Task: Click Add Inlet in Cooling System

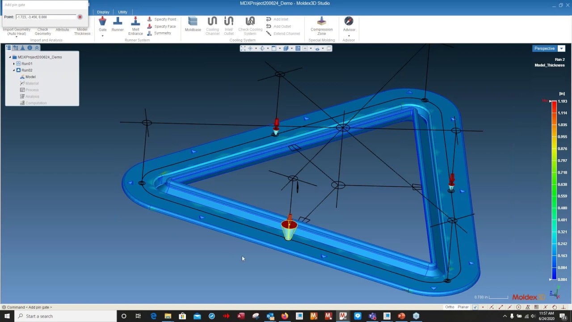Action: [277, 19]
